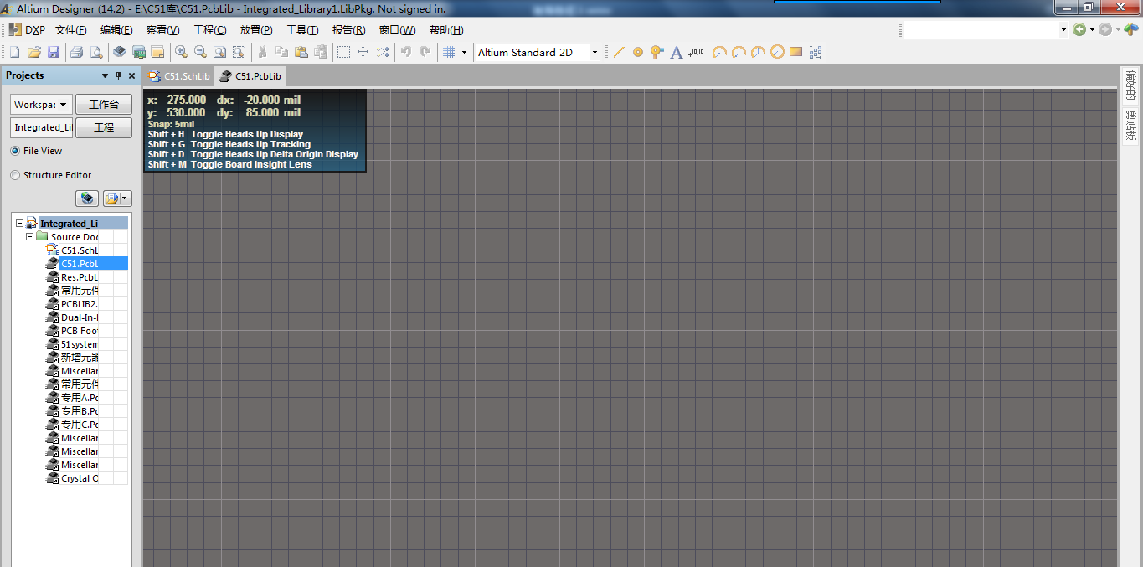Open the 帮助(H) menu

click(446, 29)
